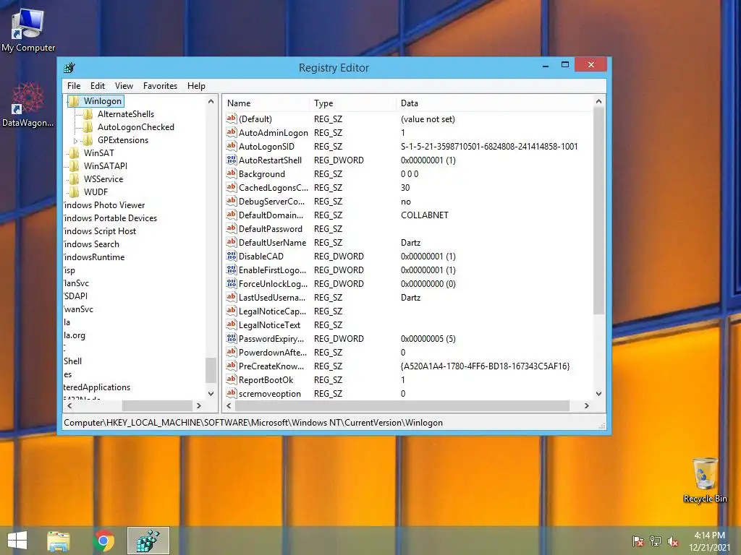Click the values pane scroll down arrow
This screenshot has height=555, width=741.
(x=598, y=394)
